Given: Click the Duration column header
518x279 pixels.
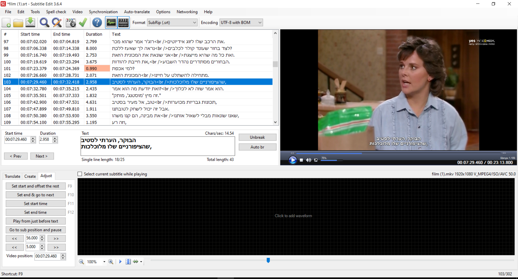Looking at the screenshot, I should tap(94, 34).
